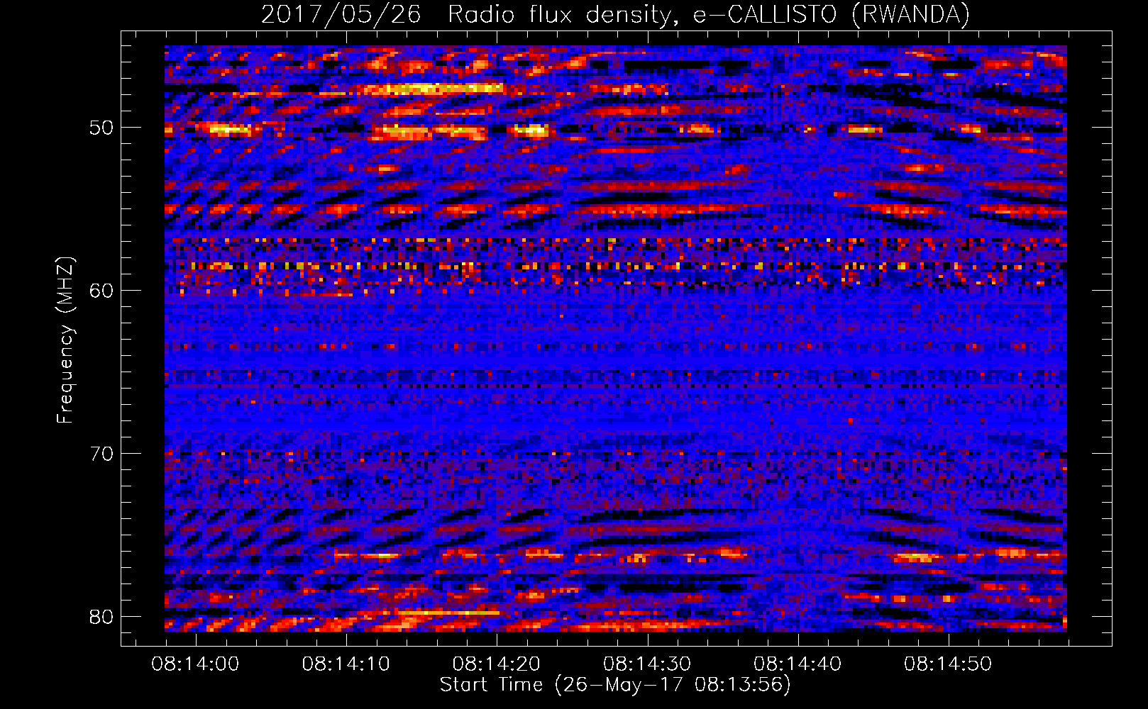Click the 08:14:30 time tick label
The image size is (1148, 709).
646,664
